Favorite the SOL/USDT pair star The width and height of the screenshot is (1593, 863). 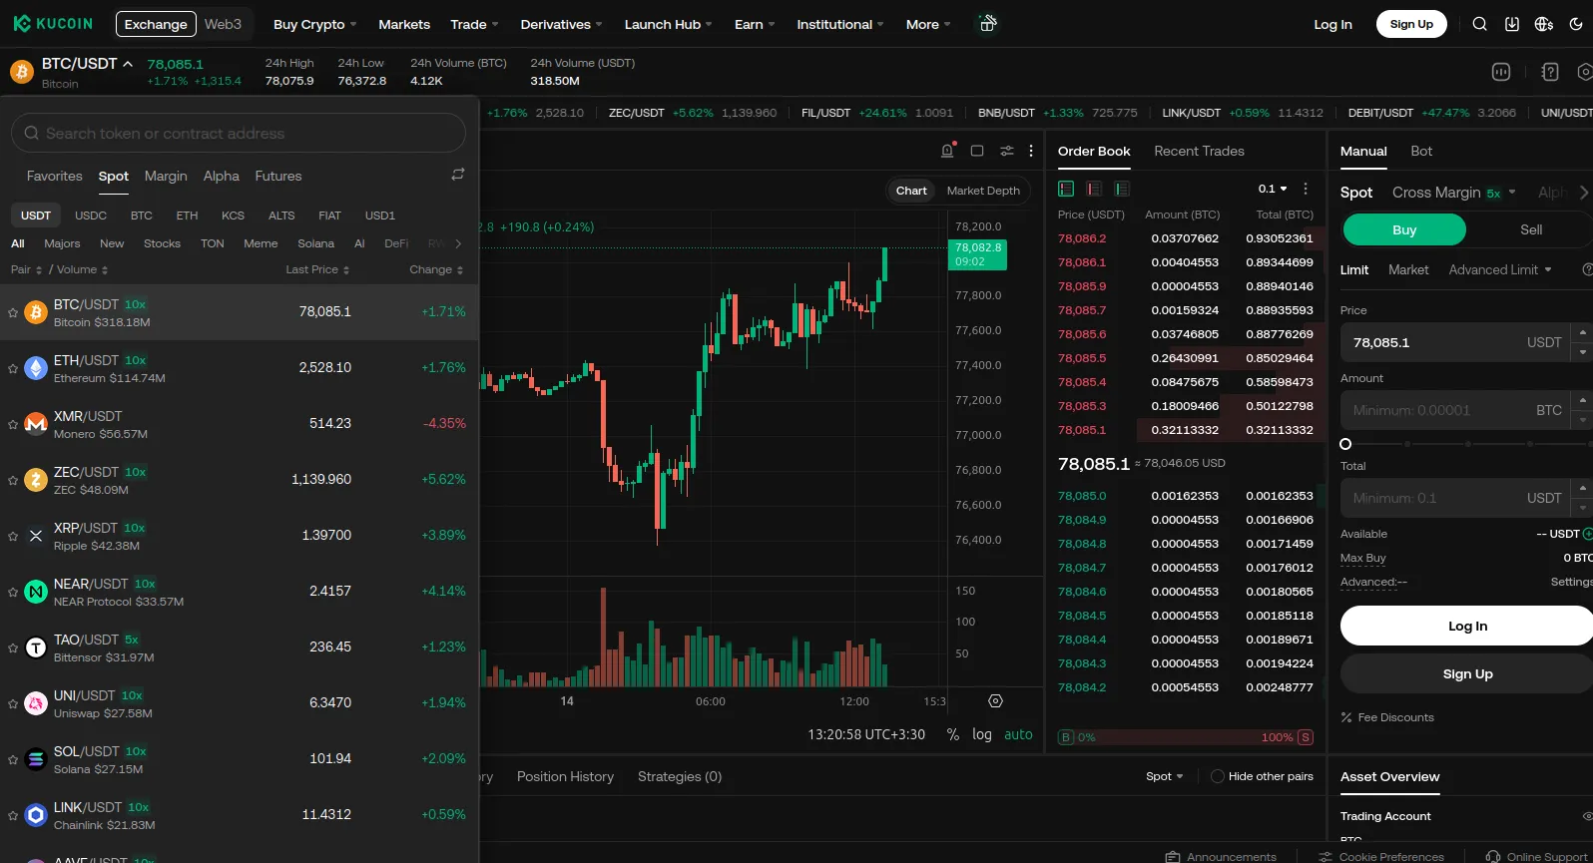[13, 759]
